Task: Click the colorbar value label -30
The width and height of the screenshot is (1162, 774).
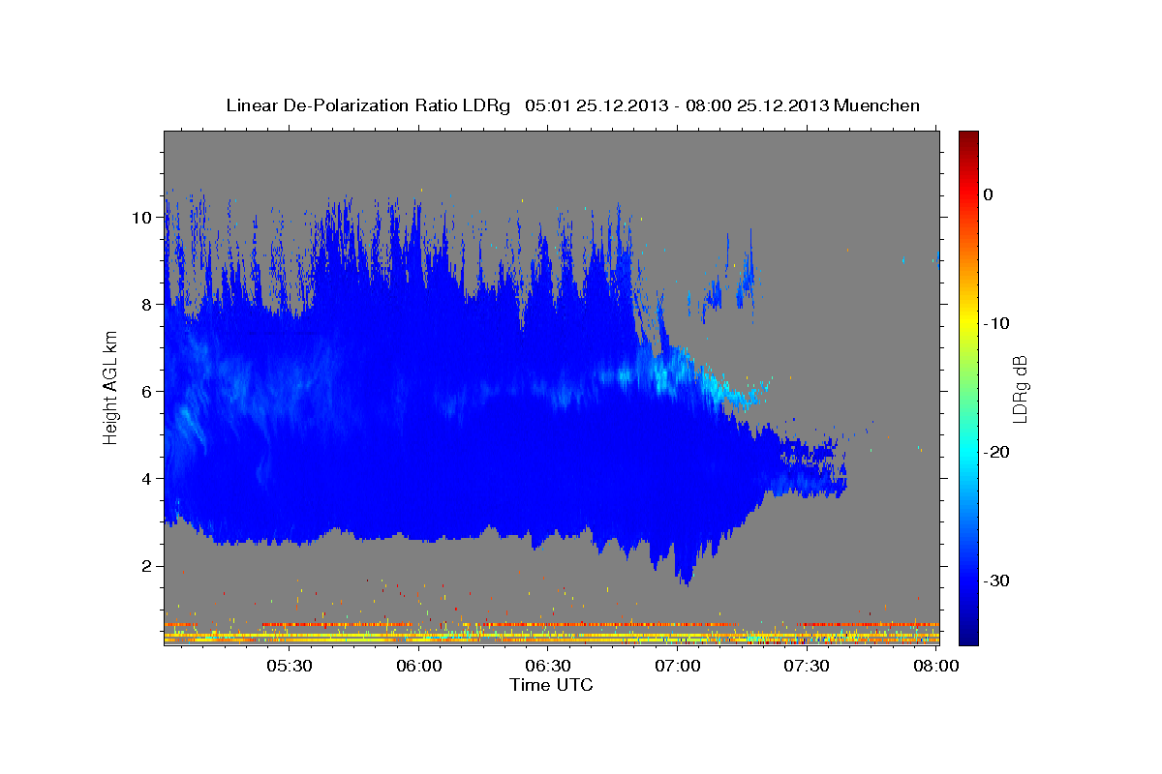Action: click(998, 580)
